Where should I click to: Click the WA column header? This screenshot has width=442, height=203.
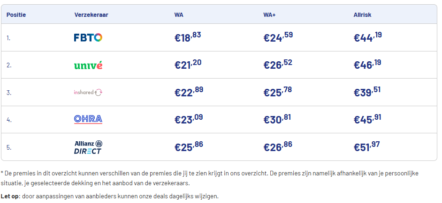(x=179, y=14)
